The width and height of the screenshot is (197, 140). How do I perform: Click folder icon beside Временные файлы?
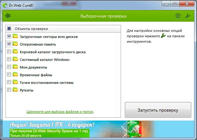(x=15, y=74)
